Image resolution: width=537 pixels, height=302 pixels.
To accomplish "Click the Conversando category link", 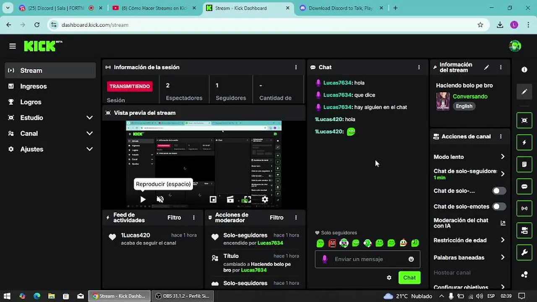I will [x=470, y=96].
